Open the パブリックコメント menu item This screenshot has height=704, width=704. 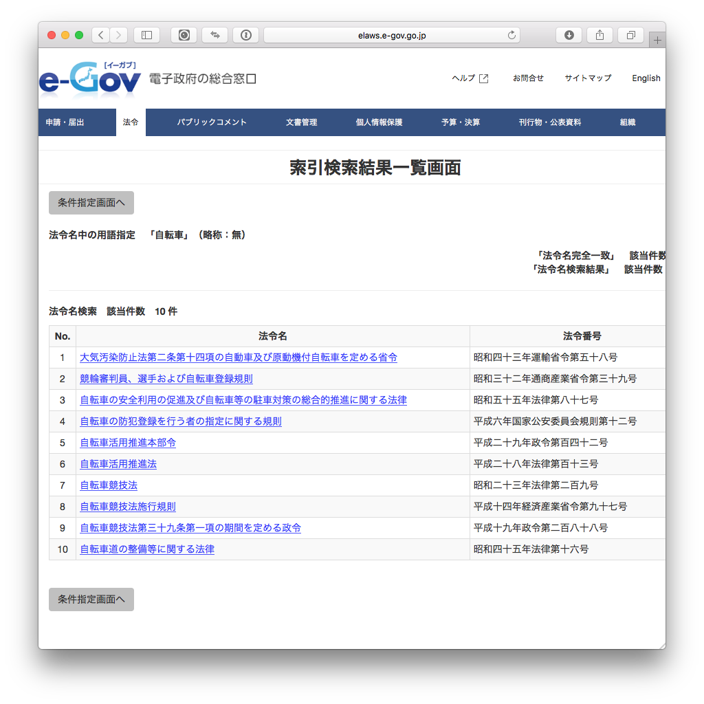tap(212, 122)
